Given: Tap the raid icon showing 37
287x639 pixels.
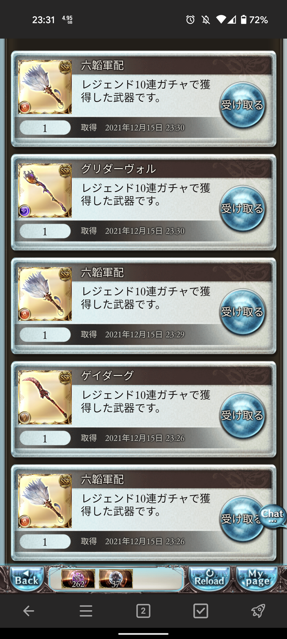Looking at the screenshot, I should 116,579.
